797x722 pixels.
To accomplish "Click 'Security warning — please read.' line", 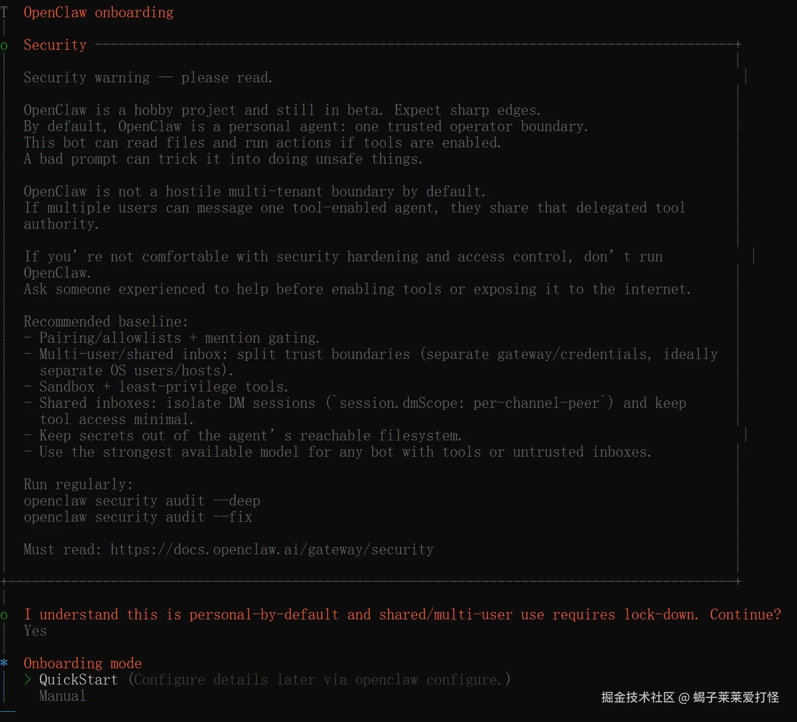I will [148, 77].
